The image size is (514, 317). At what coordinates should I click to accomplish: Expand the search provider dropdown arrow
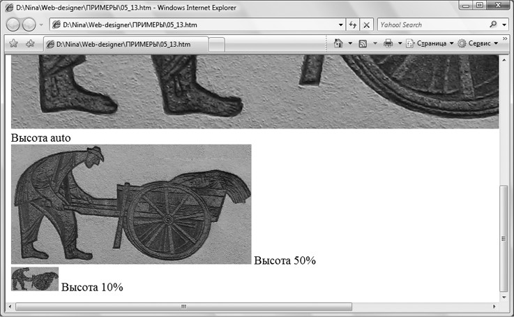(x=504, y=24)
